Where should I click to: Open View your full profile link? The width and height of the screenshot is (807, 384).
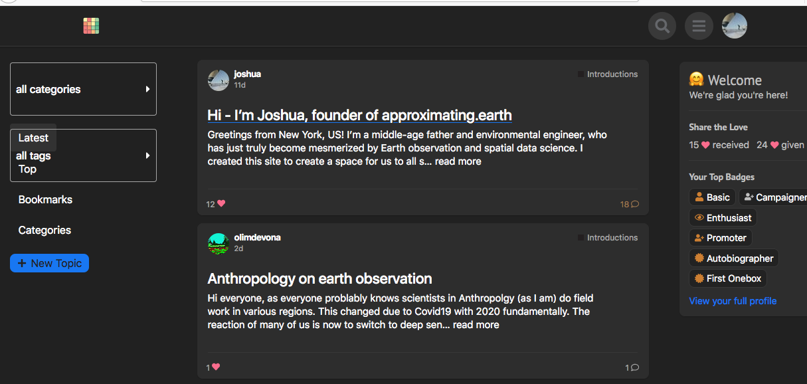(x=733, y=301)
